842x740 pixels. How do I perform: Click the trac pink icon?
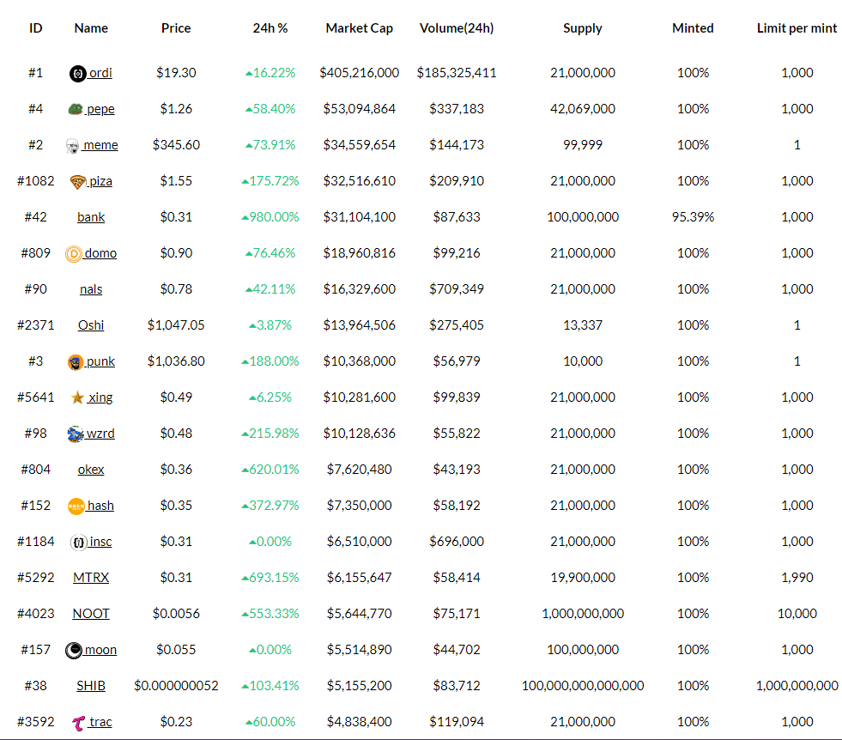click(x=79, y=723)
